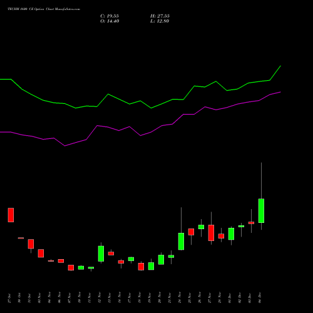
Task: Click the high value H: 27.55
Action: click(x=160, y=16)
